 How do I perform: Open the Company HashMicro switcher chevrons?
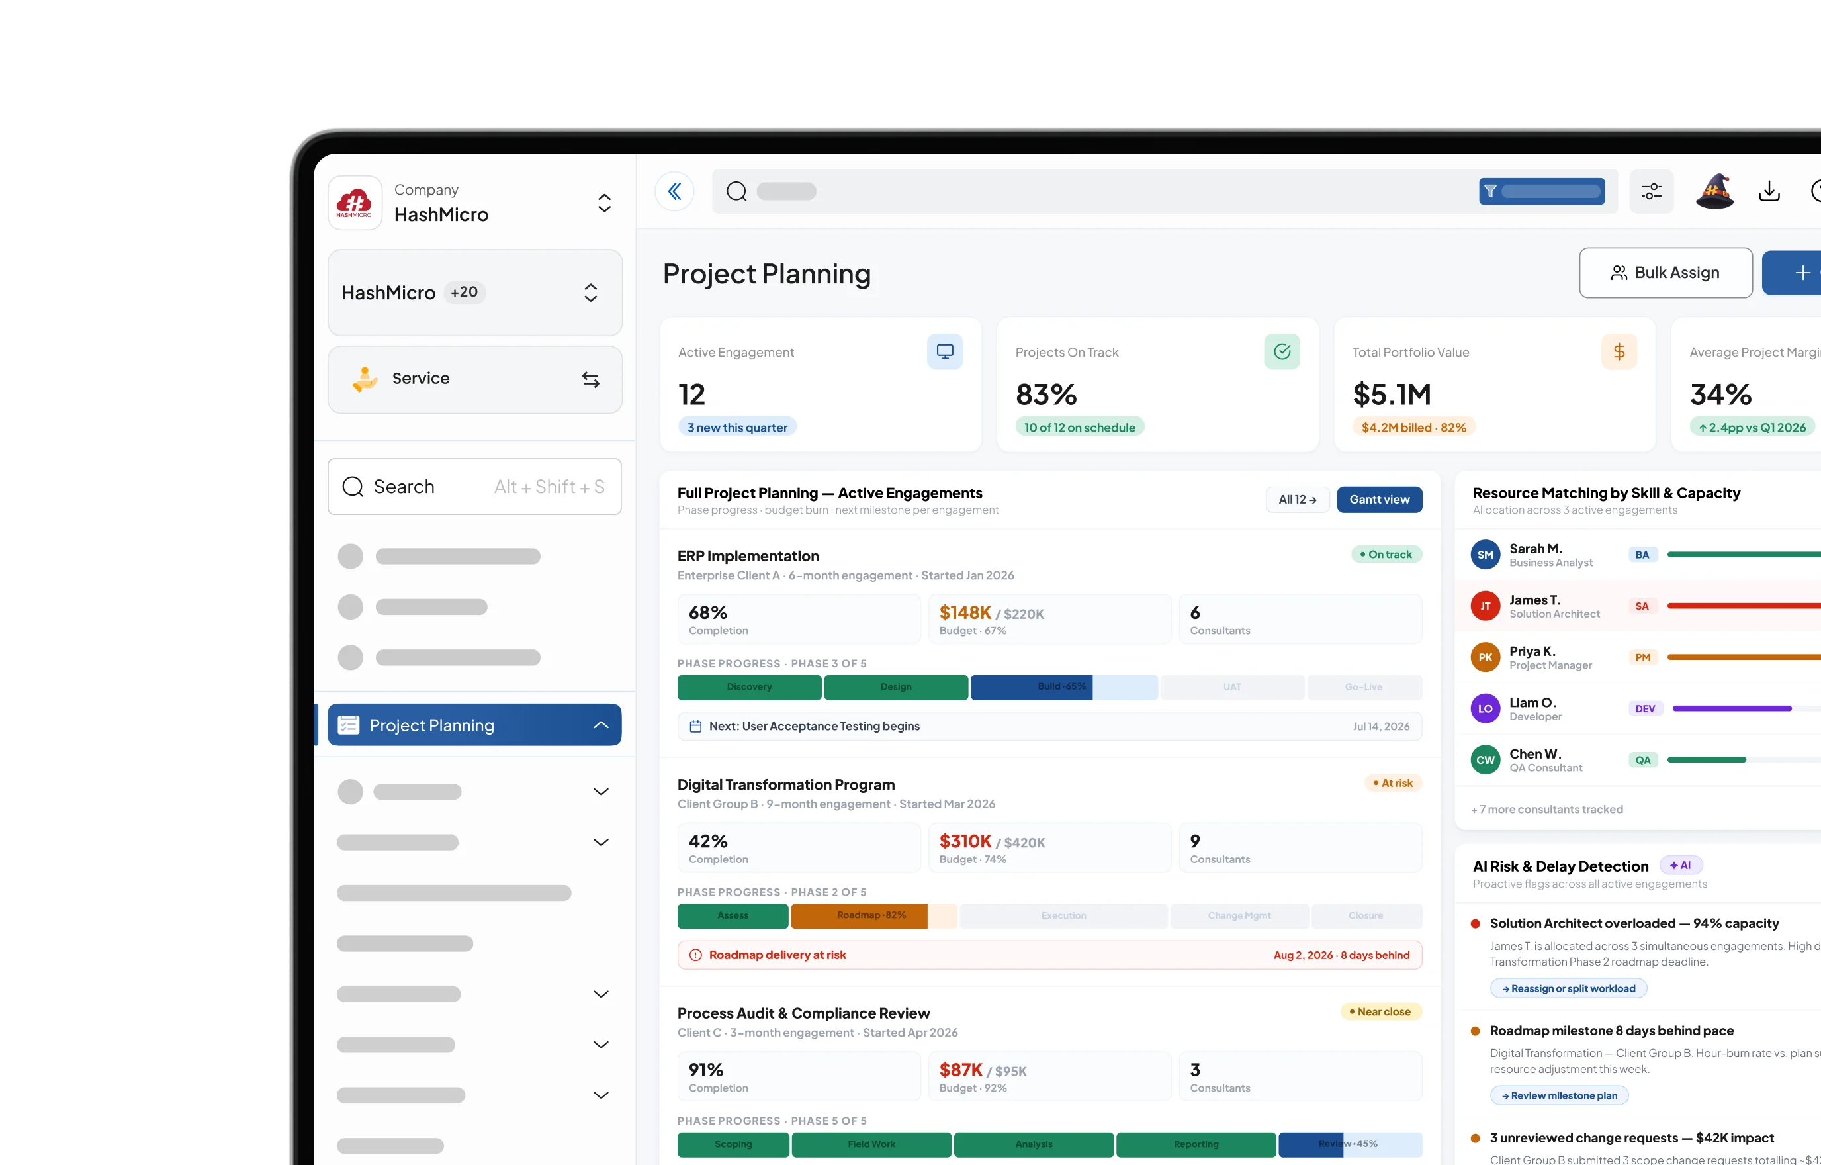tap(604, 203)
